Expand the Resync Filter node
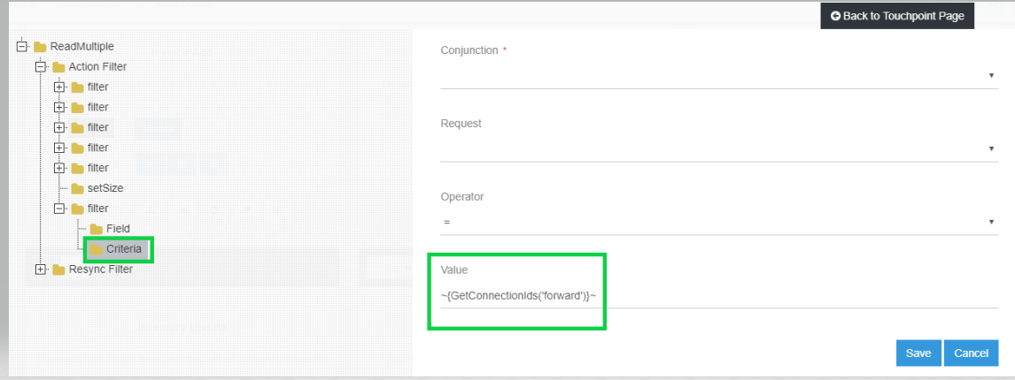Viewport: 1015px width, 380px height. point(41,269)
